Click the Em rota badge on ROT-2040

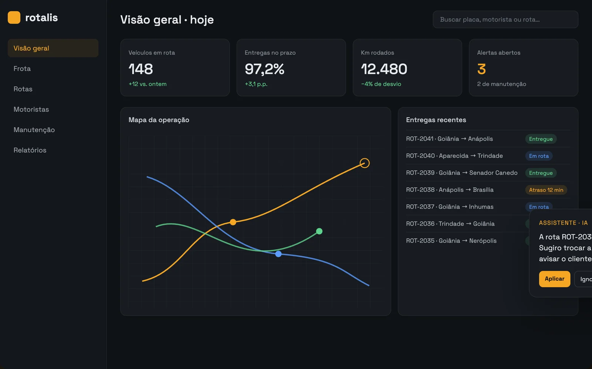tap(539, 156)
